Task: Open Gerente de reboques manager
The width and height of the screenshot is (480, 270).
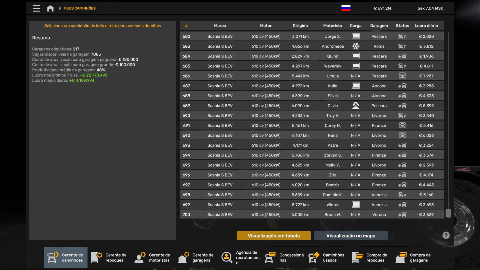Action: tap(109, 257)
